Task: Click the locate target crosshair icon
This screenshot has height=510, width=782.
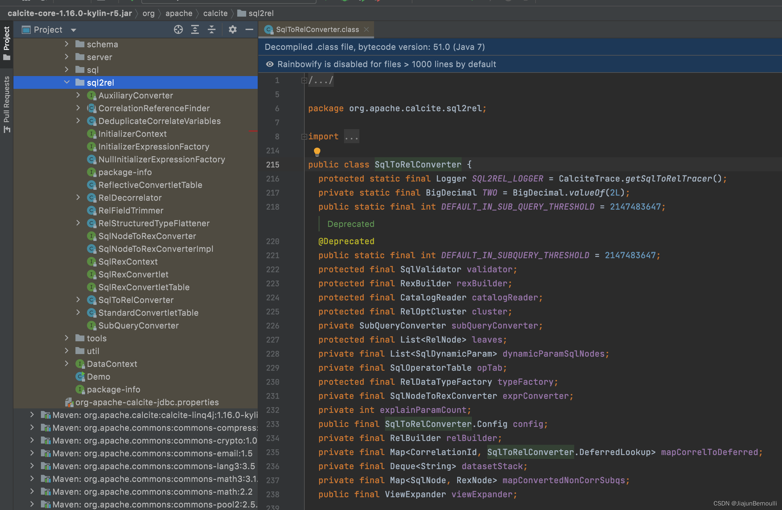Action: coord(178,29)
